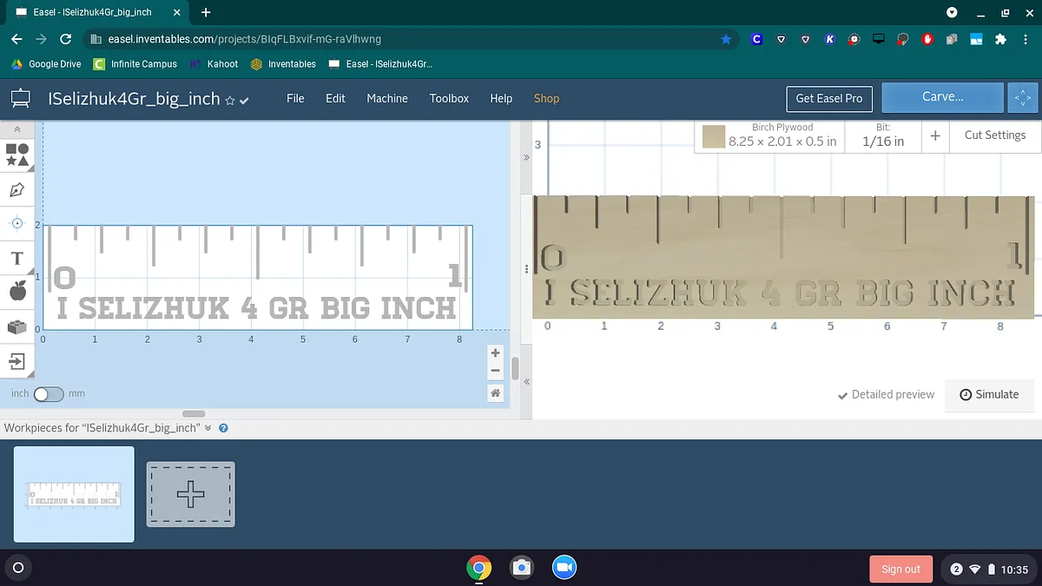The width and height of the screenshot is (1042, 586).
Task: Click the clock status area
Action: point(990,570)
